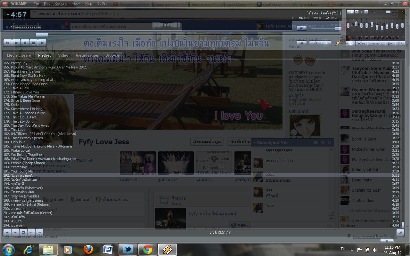This screenshot has height=256, width=410.
Task: Open Firefox from the taskbar
Action: coord(88,250)
